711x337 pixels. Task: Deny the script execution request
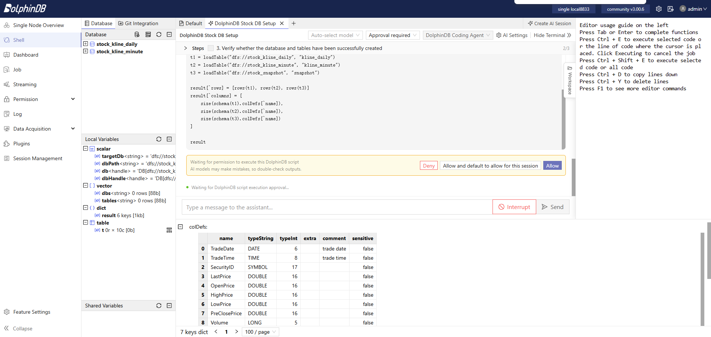tap(429, 166)
